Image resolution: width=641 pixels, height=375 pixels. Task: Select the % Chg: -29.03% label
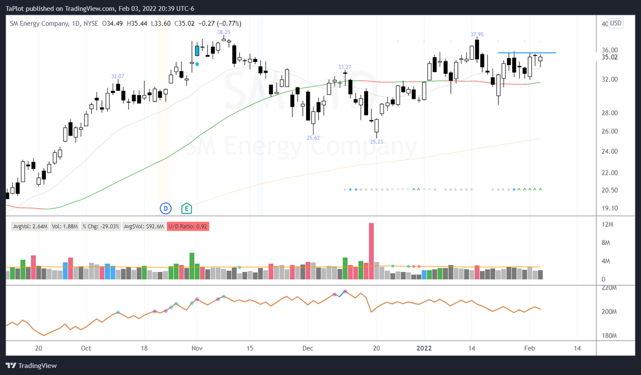101,226
